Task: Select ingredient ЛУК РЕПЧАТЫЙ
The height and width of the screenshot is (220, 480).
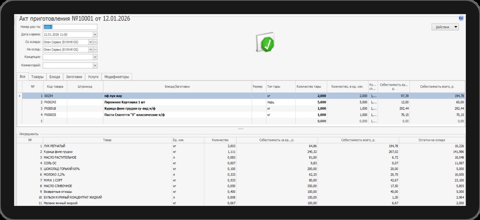Action: tap(241, 146)
